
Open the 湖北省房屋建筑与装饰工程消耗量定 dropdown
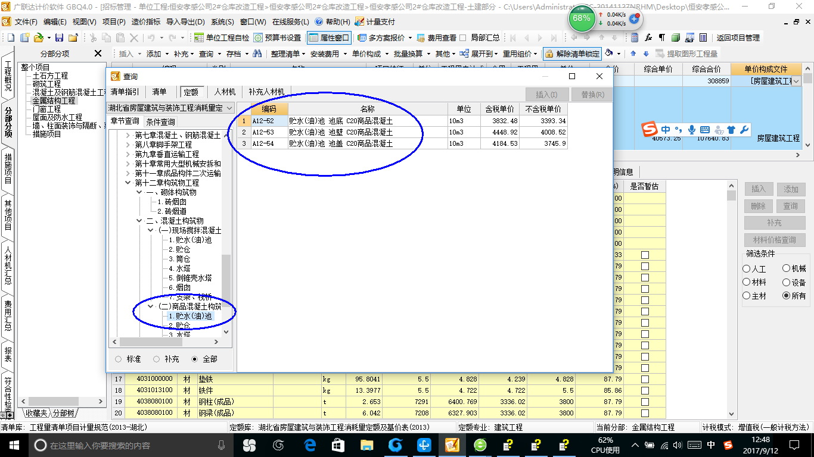[228, 108]
